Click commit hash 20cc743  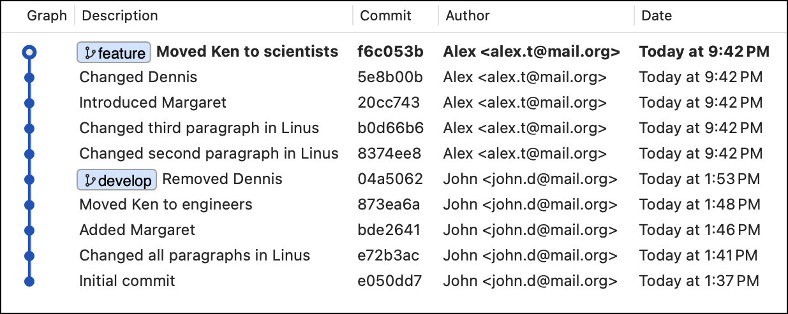point(389,103)
